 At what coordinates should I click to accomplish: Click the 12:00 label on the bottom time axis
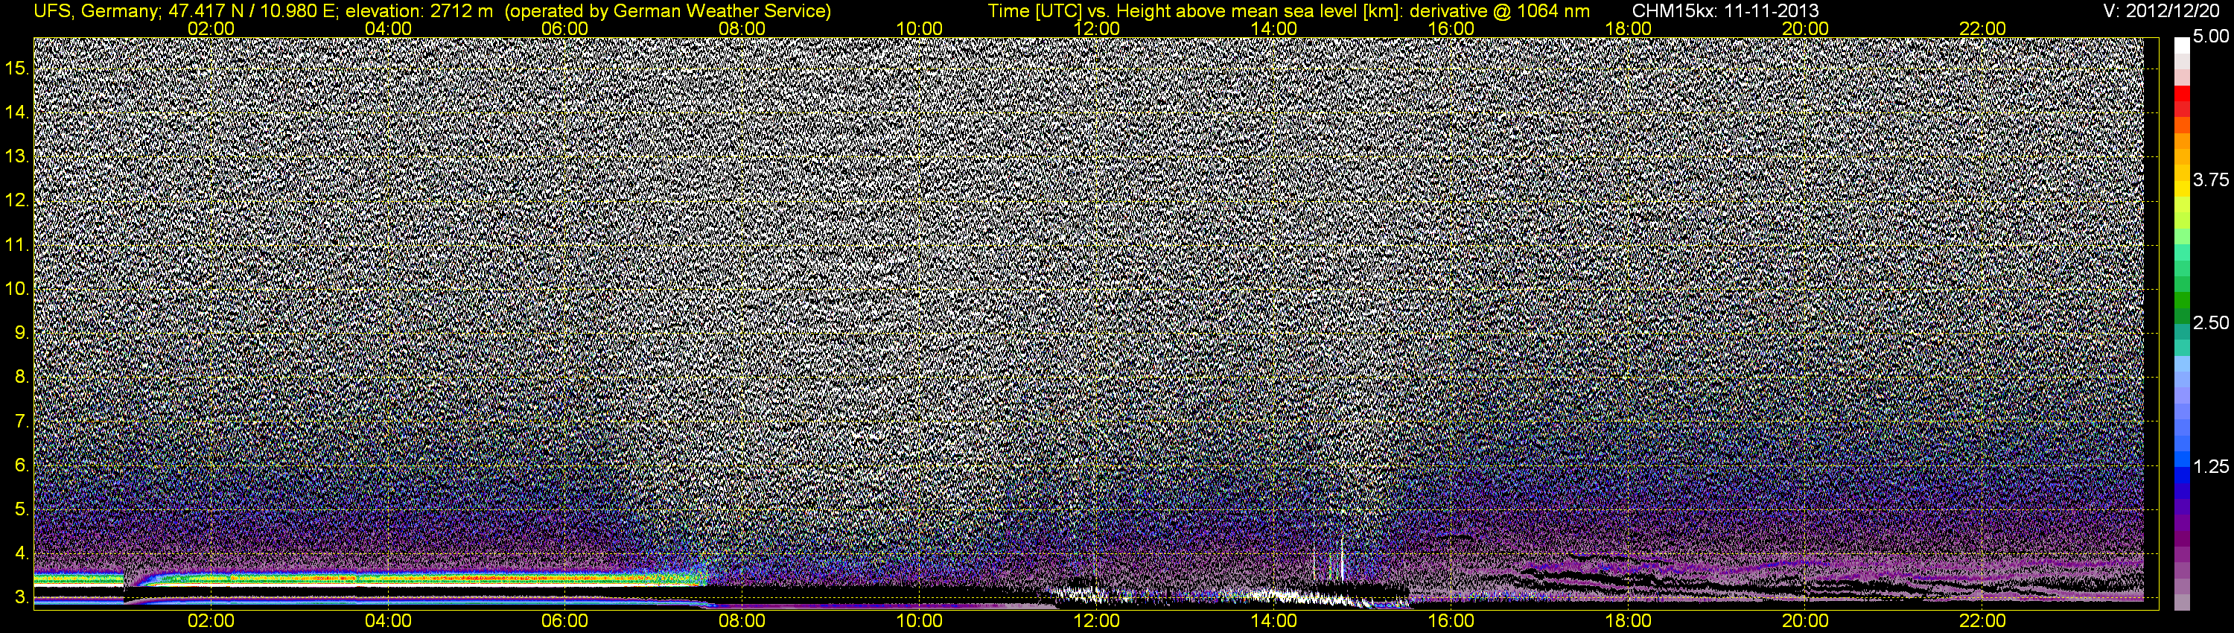pyautogui.click(x=1096, y=621)
